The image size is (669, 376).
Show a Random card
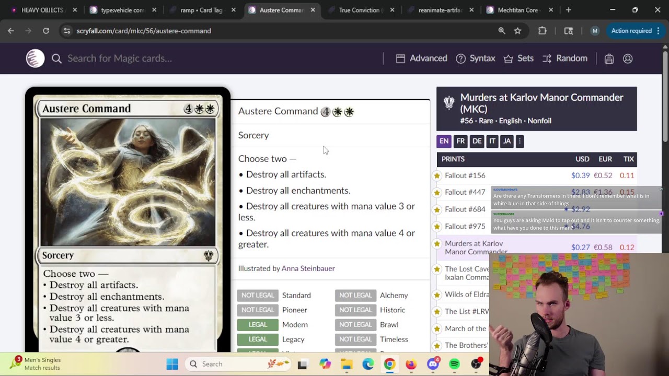click(565, 58)
